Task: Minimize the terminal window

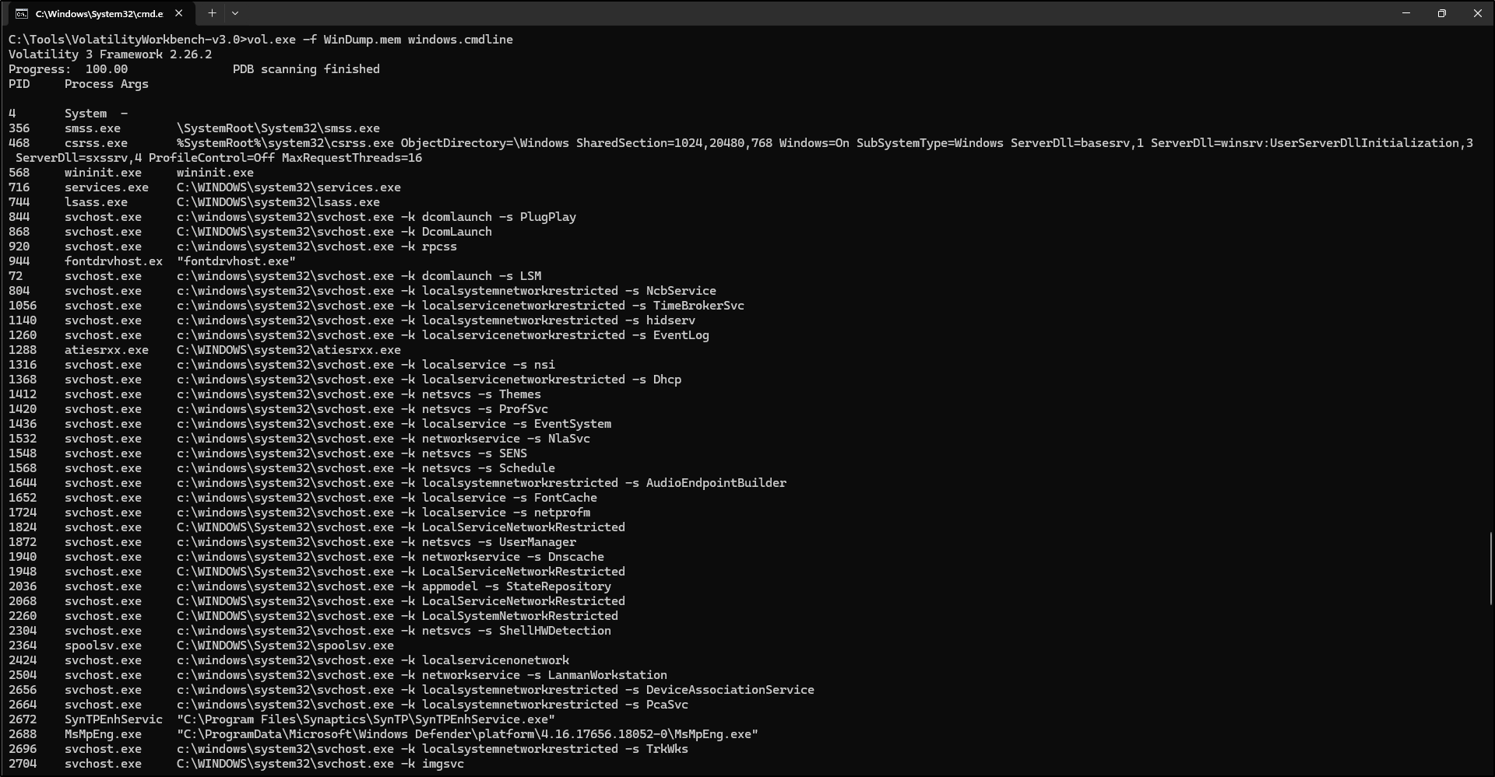Action: pyautogui.click(x=1406, y=13)
